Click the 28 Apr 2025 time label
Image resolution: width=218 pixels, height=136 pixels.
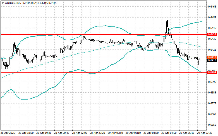coord(8,133)
